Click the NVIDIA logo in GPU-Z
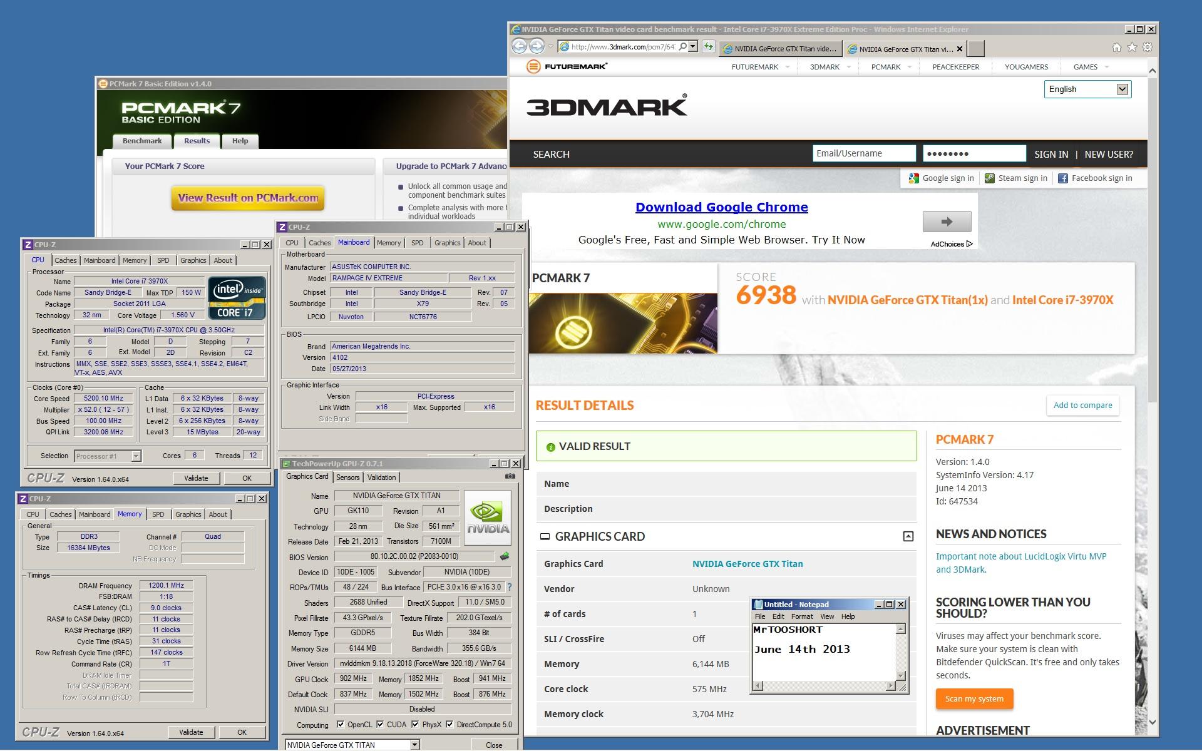The width and height of the screenshot is (1202, 751). [x=488, y=518]
